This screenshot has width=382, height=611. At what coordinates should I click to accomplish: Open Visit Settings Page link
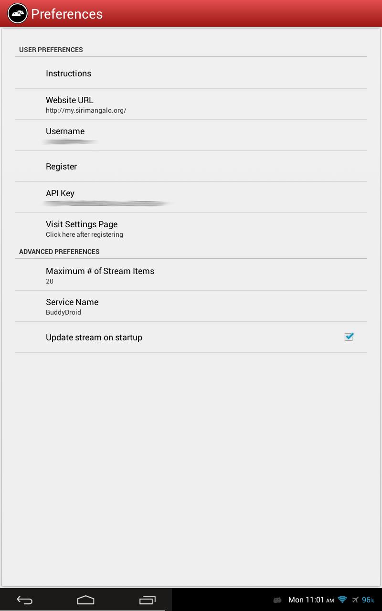tap(191, 228)
